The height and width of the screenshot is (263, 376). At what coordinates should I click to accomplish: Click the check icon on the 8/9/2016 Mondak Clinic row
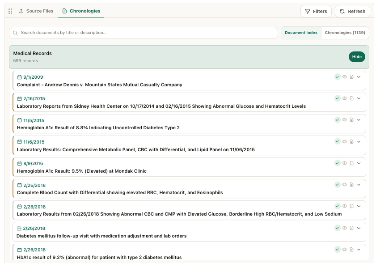point(338,163)
